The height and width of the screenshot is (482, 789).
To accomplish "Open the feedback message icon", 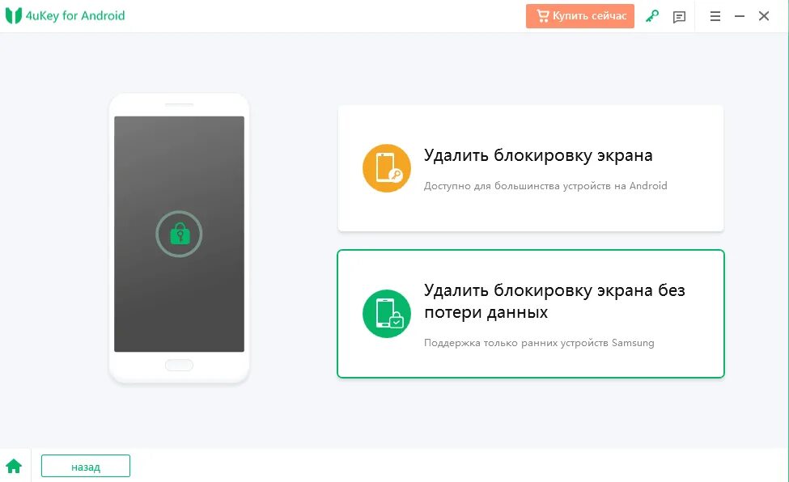I will tap(679, 17).
